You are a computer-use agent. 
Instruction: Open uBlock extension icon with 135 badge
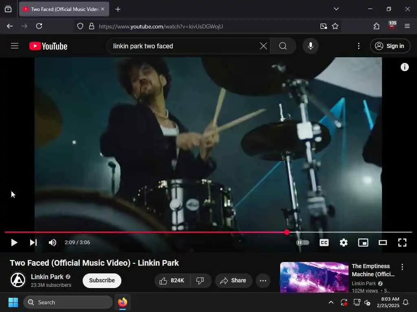[x=392, y=26]
